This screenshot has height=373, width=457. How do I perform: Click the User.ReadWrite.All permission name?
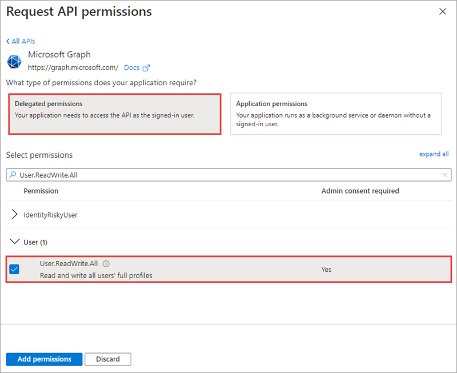[x=69, y=264]
